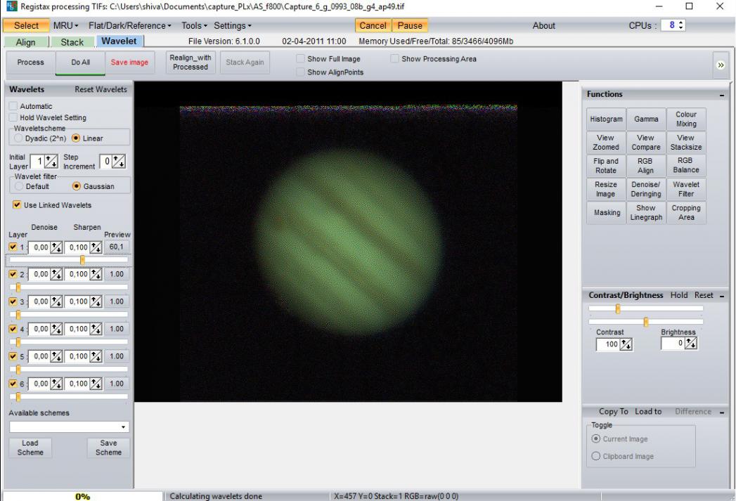736x501 pixels.
Task: Click the Do All button
Action: click(80, 63)
